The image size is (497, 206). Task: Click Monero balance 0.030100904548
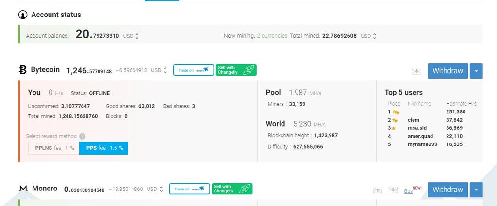[x=84, y=189]
